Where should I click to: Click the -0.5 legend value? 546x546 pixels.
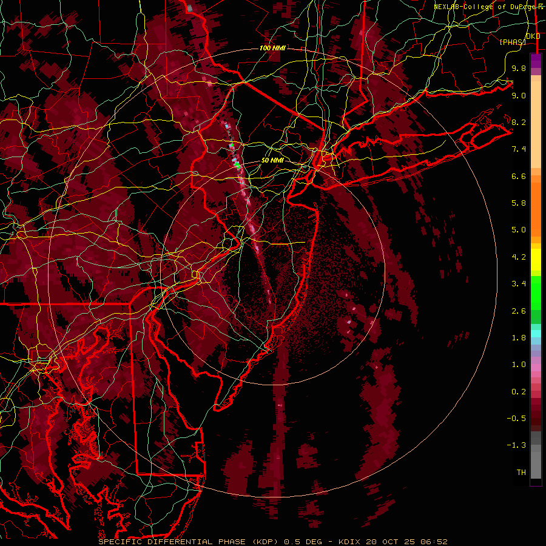[516, 419]
